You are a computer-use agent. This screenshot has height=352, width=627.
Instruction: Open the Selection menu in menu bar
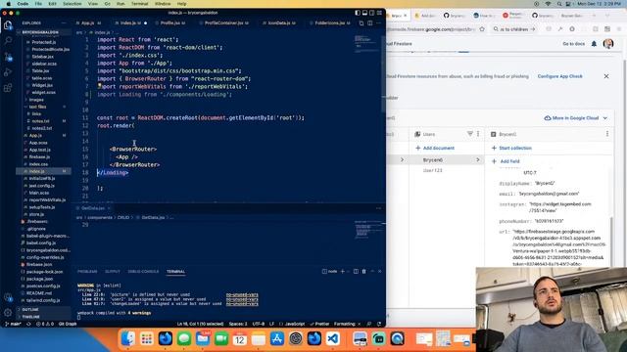pos(72,4)
